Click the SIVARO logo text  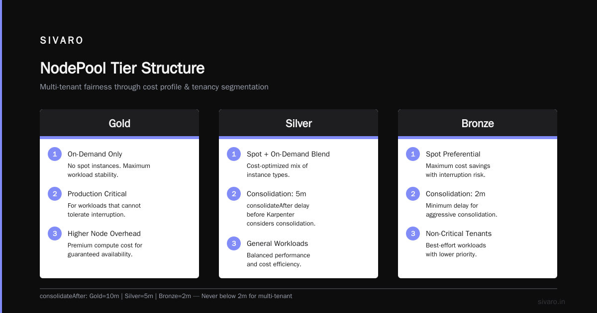tap(62, 41)
